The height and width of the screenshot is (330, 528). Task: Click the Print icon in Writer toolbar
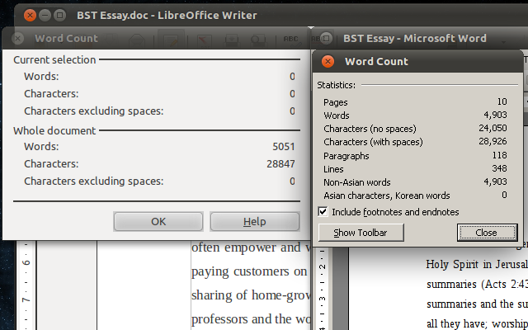click(x=232, y=40)
